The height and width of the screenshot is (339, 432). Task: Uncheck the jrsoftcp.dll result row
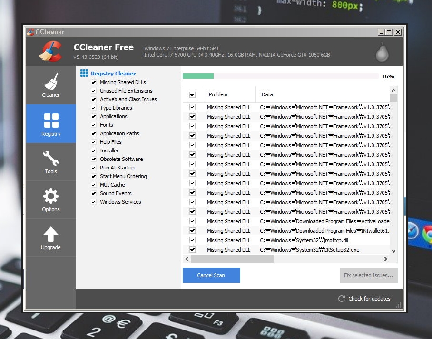[x=192, y=240]
